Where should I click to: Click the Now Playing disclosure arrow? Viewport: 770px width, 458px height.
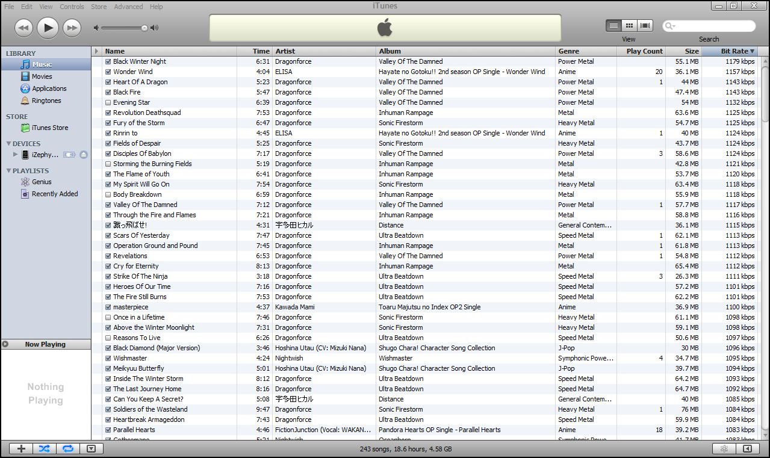click(5, 344)
